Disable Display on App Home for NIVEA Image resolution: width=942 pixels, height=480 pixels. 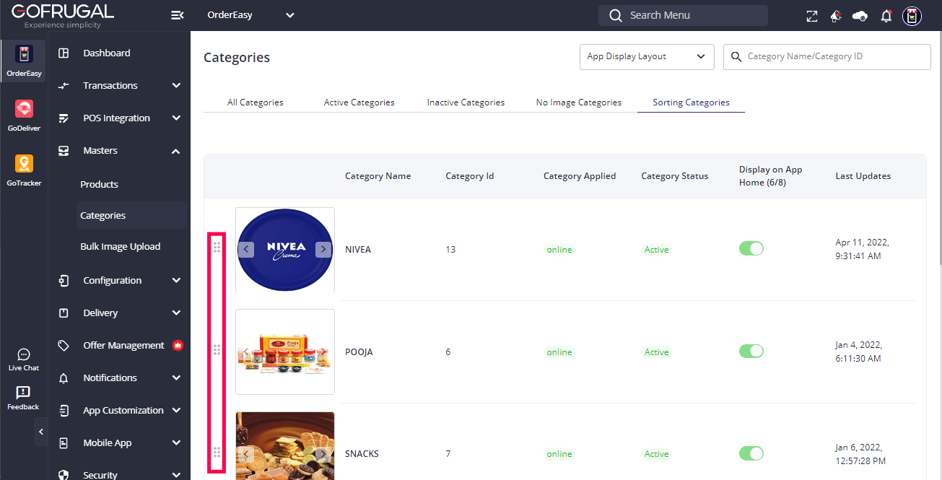click(751, 248)
